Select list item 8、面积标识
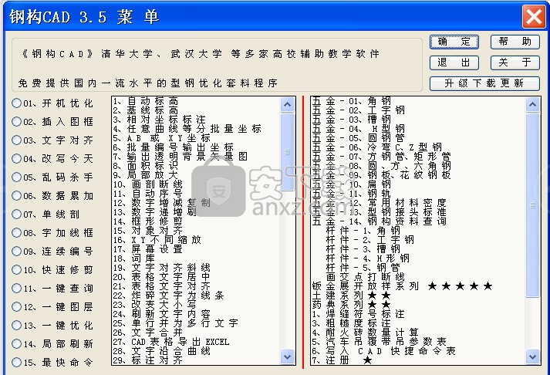Image resolution: width=550 pixels, height=375 pixels. coord(145,166)
